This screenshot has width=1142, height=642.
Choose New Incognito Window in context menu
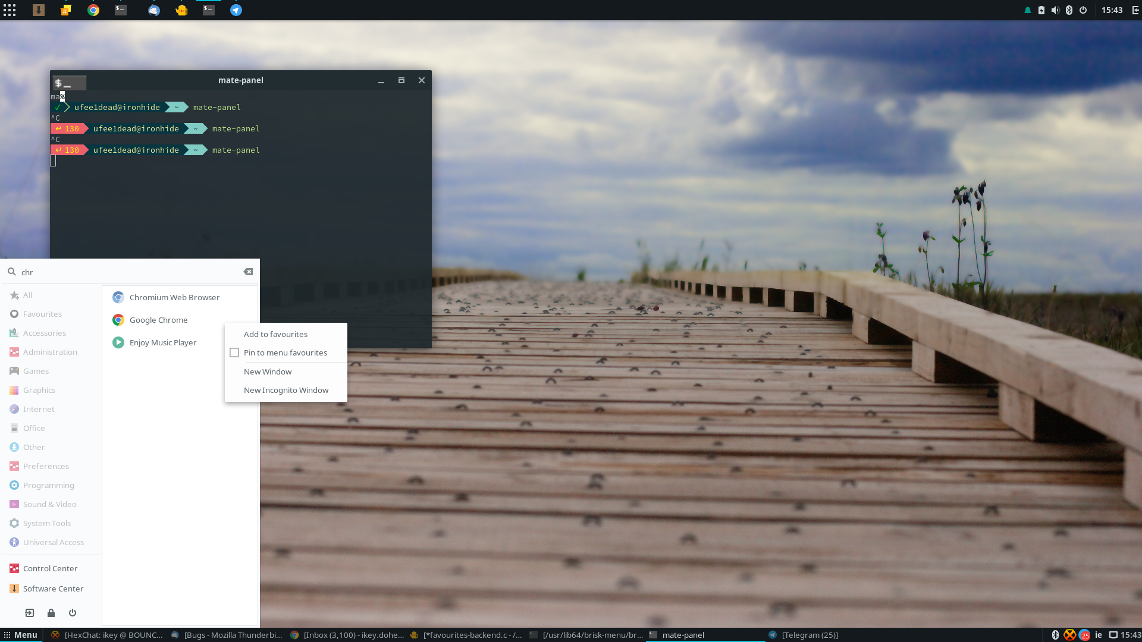point(286,390)
